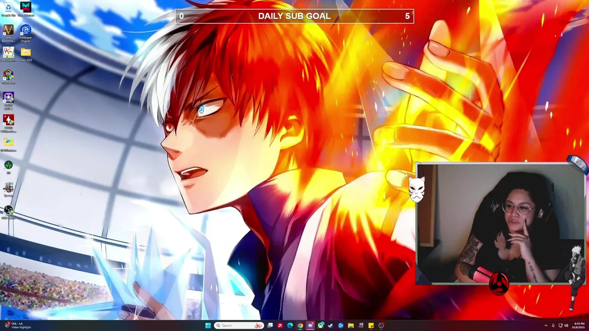Show hidden system tray icons
The image size is (589, 331).
[x=546, y=325]
